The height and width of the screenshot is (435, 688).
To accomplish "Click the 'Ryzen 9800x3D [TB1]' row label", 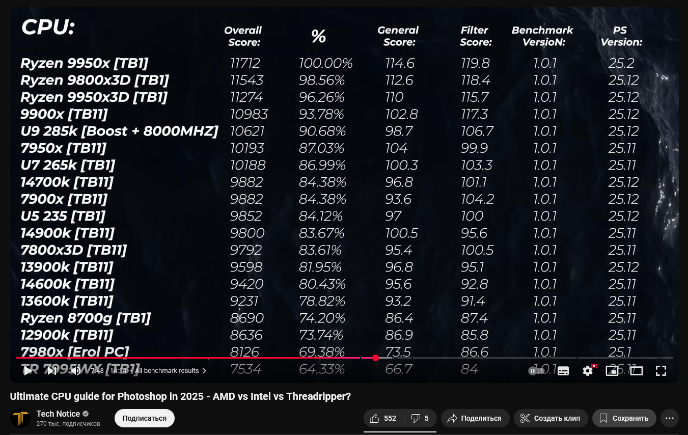I will tap(95, 80).
